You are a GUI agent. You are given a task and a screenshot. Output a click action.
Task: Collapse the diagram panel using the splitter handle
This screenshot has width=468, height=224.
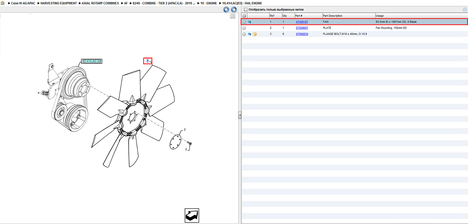click(x=240, y=115)
